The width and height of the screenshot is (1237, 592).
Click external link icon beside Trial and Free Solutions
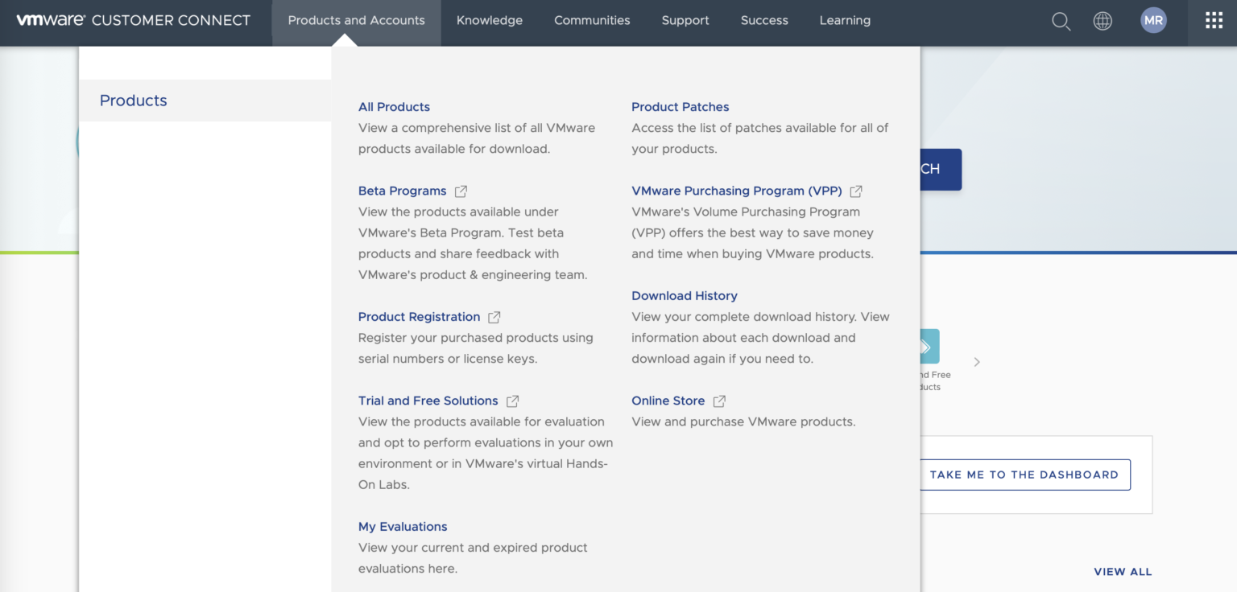point(512,401)
